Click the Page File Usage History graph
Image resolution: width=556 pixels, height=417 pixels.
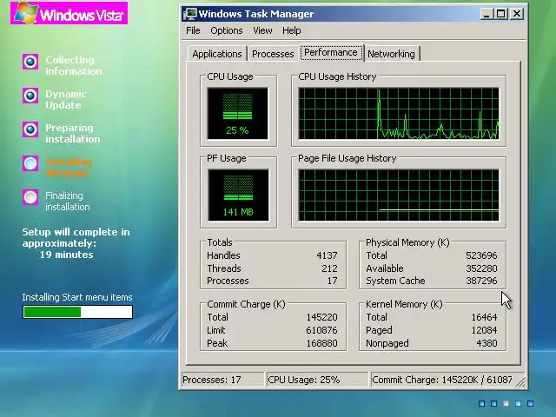[399, 195]
